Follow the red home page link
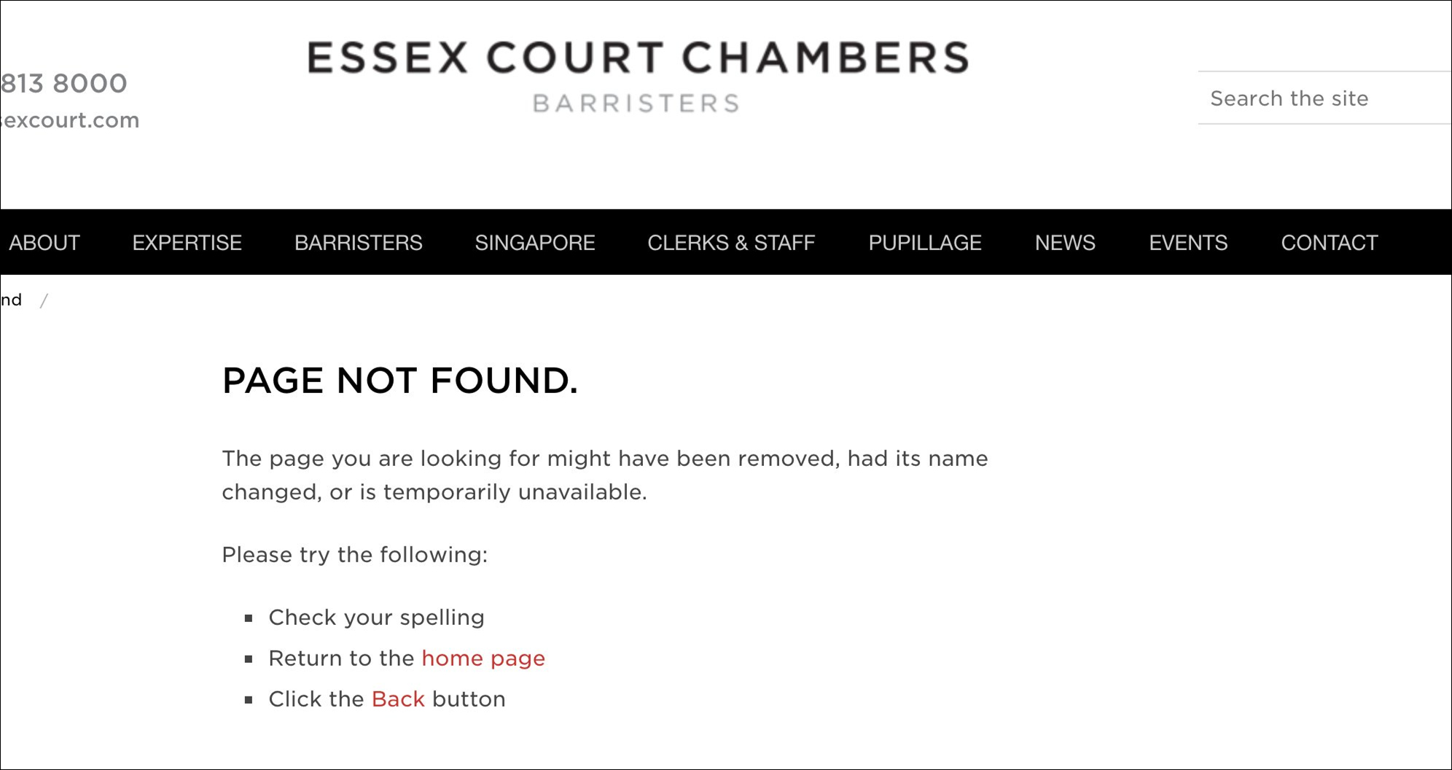This screenshot has height=770, width=1452. 483,658
